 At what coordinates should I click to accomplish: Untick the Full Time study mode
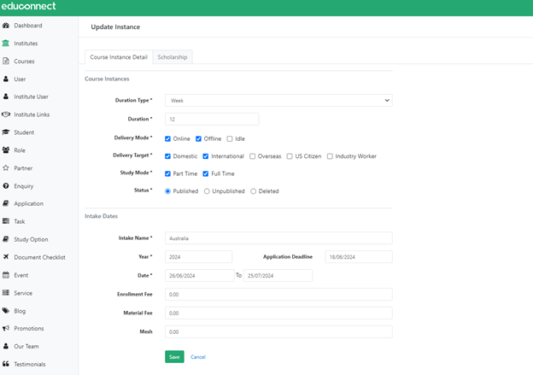(x=206, y=173)
